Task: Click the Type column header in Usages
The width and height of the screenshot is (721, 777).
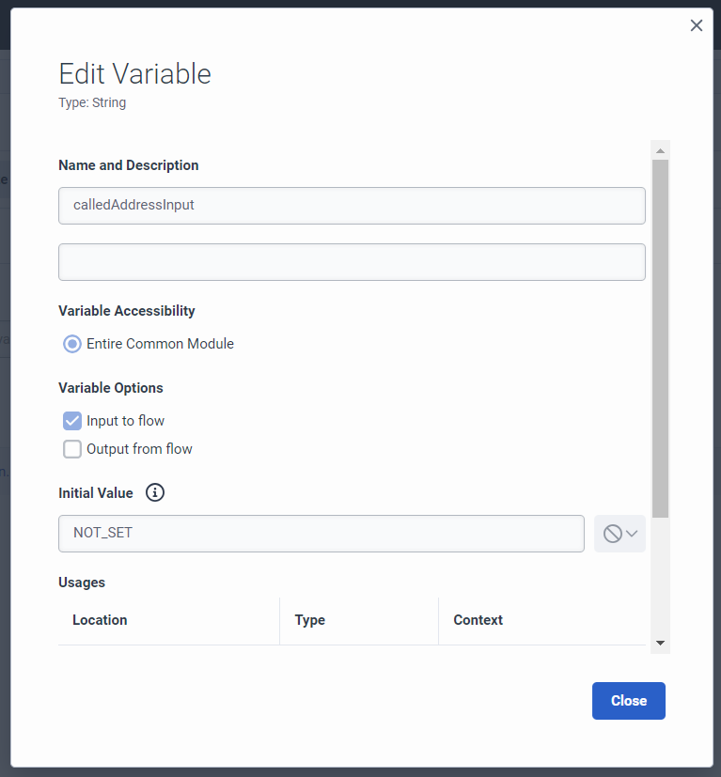Action: pos(310,620)
